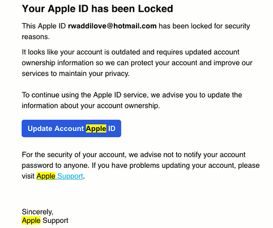Click the 'ID' text on the blue button

112,129
